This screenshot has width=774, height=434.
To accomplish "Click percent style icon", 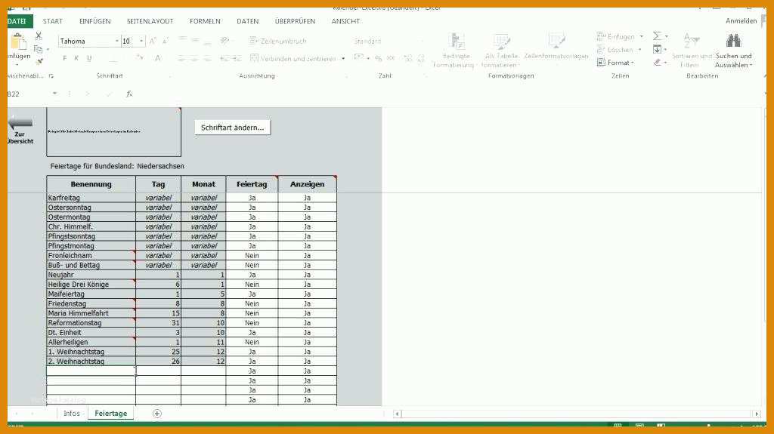I will coord(378,58).
